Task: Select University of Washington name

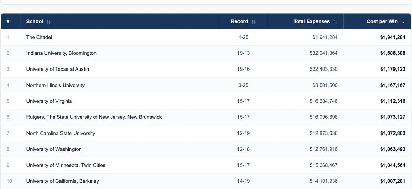Action: [54, 149]
